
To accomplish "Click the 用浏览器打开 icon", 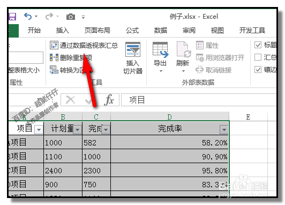I will pyautogui.click(x=200, y=57).
